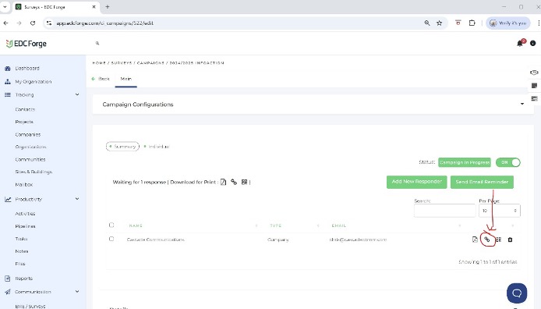Screen dimensions: 541x309
Task: Open the browser extensions puzzle icon
Action: click(472, 23)
